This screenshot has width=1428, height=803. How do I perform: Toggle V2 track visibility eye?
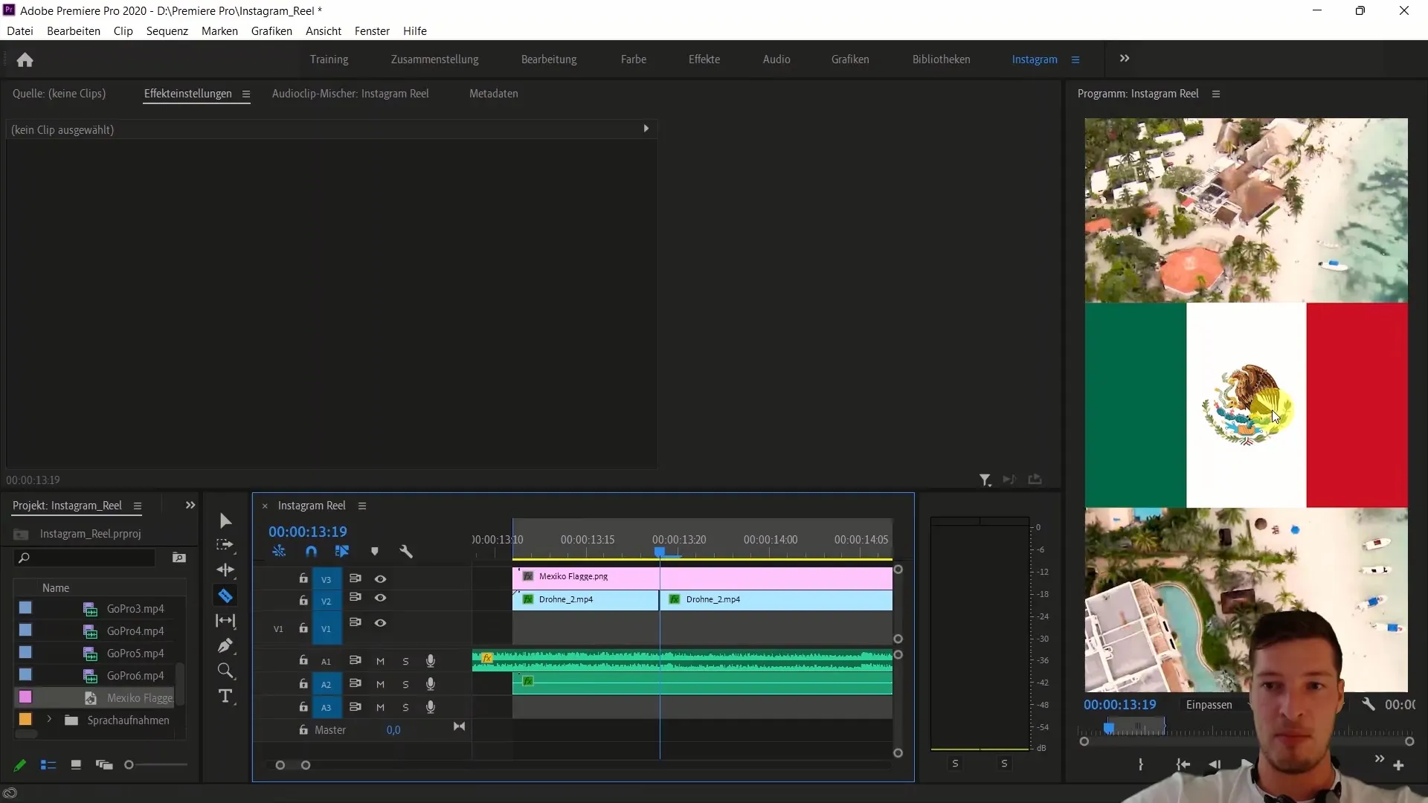coord(380,598)
